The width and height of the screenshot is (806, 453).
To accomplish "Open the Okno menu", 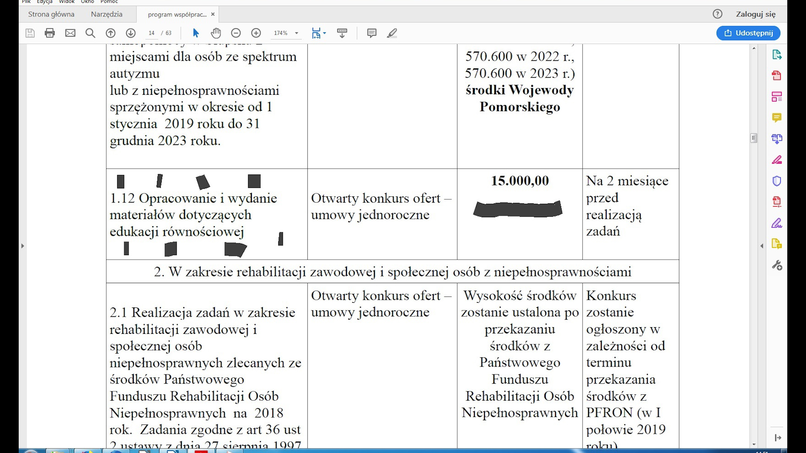I will click(x=87, y=2).
